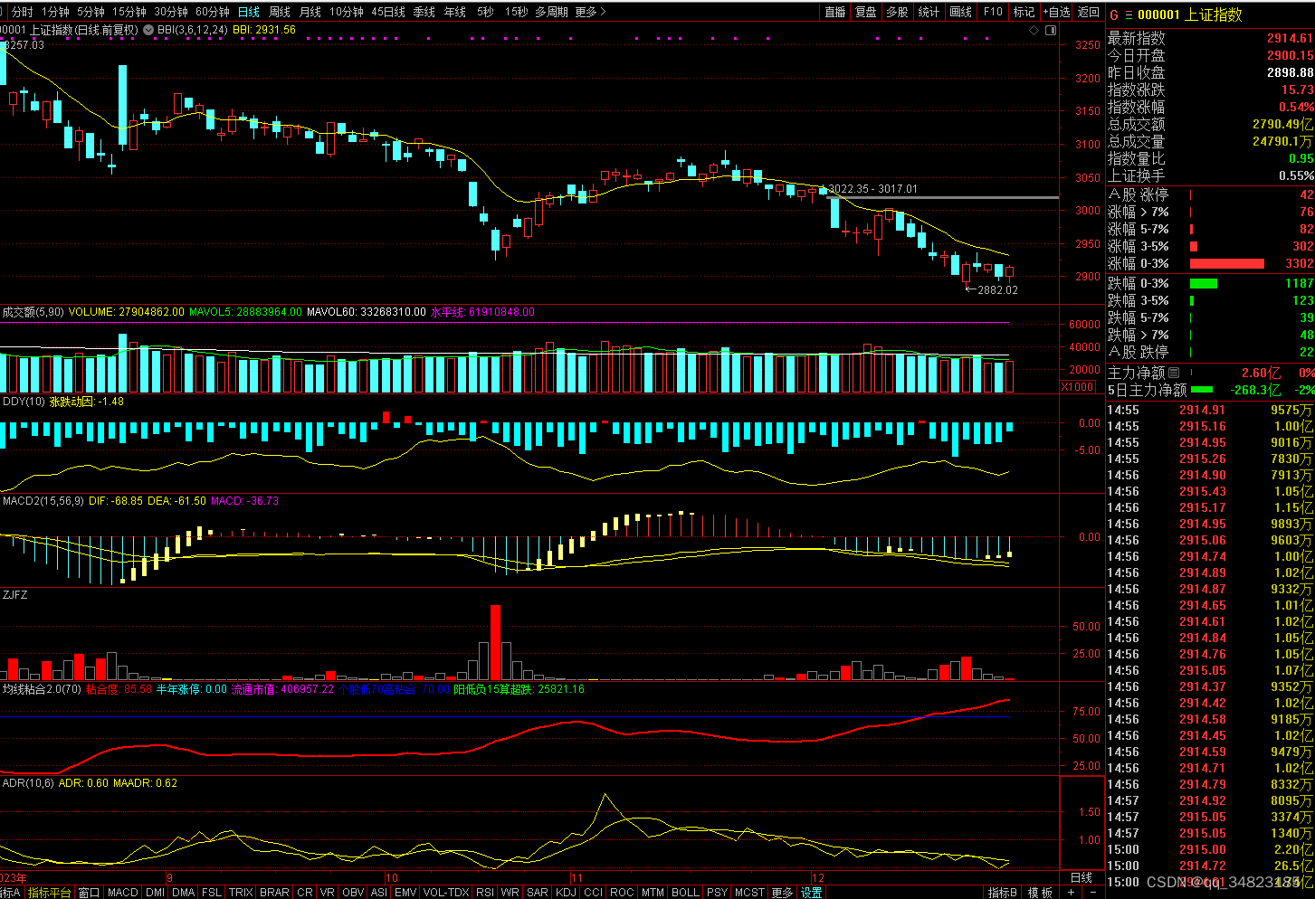1315x899 pixels.
Task: Apply the MCST indicator
Action: pyautogui.click(x=749, y=893)
